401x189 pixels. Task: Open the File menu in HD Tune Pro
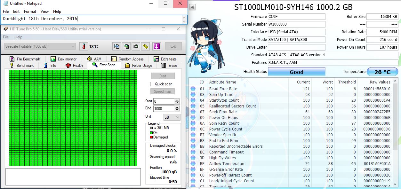coord(6,37)
